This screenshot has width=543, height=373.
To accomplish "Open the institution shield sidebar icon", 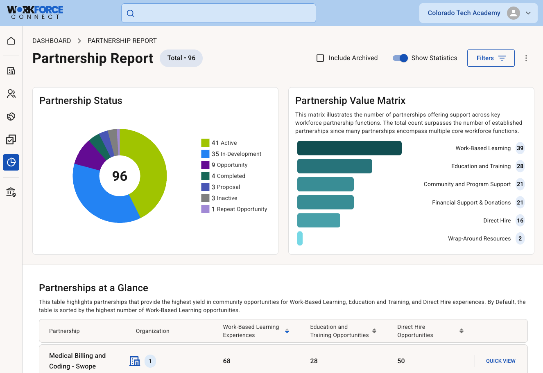I will [x=11, y=192].
